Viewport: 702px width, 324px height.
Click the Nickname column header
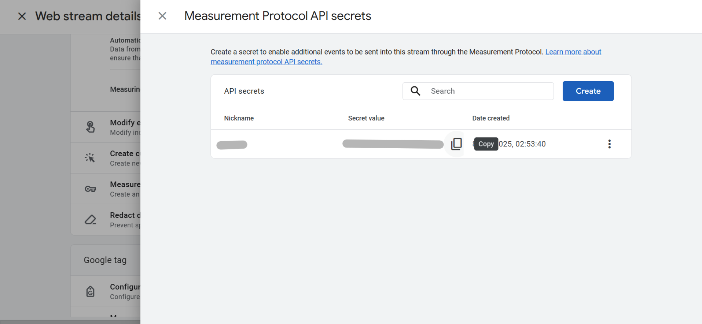pos(239,118)
